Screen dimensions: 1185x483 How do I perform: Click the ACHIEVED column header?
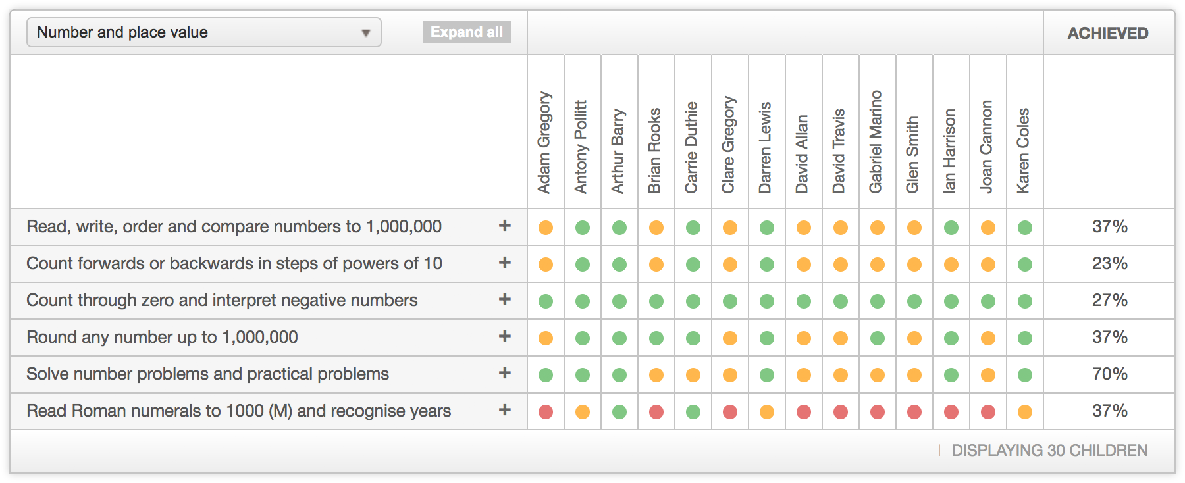pyautogui.click(x=1108, y=33)
